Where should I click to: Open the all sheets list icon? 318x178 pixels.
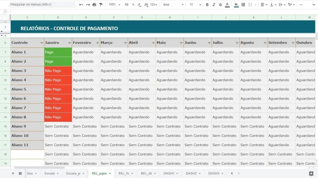click(x=20, y=174)
